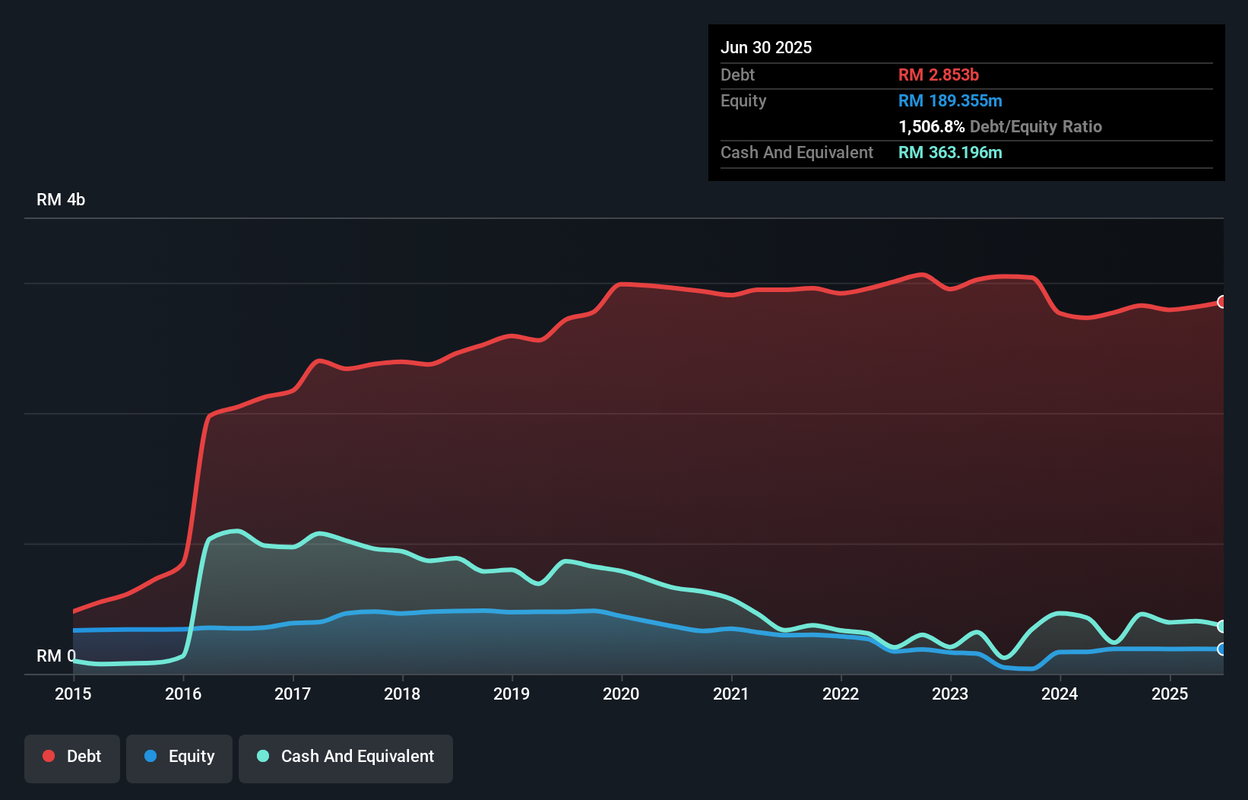1248x800 pixels.
Task: Click the red Debt value RM 2.853b
Action: click(938, 75)
